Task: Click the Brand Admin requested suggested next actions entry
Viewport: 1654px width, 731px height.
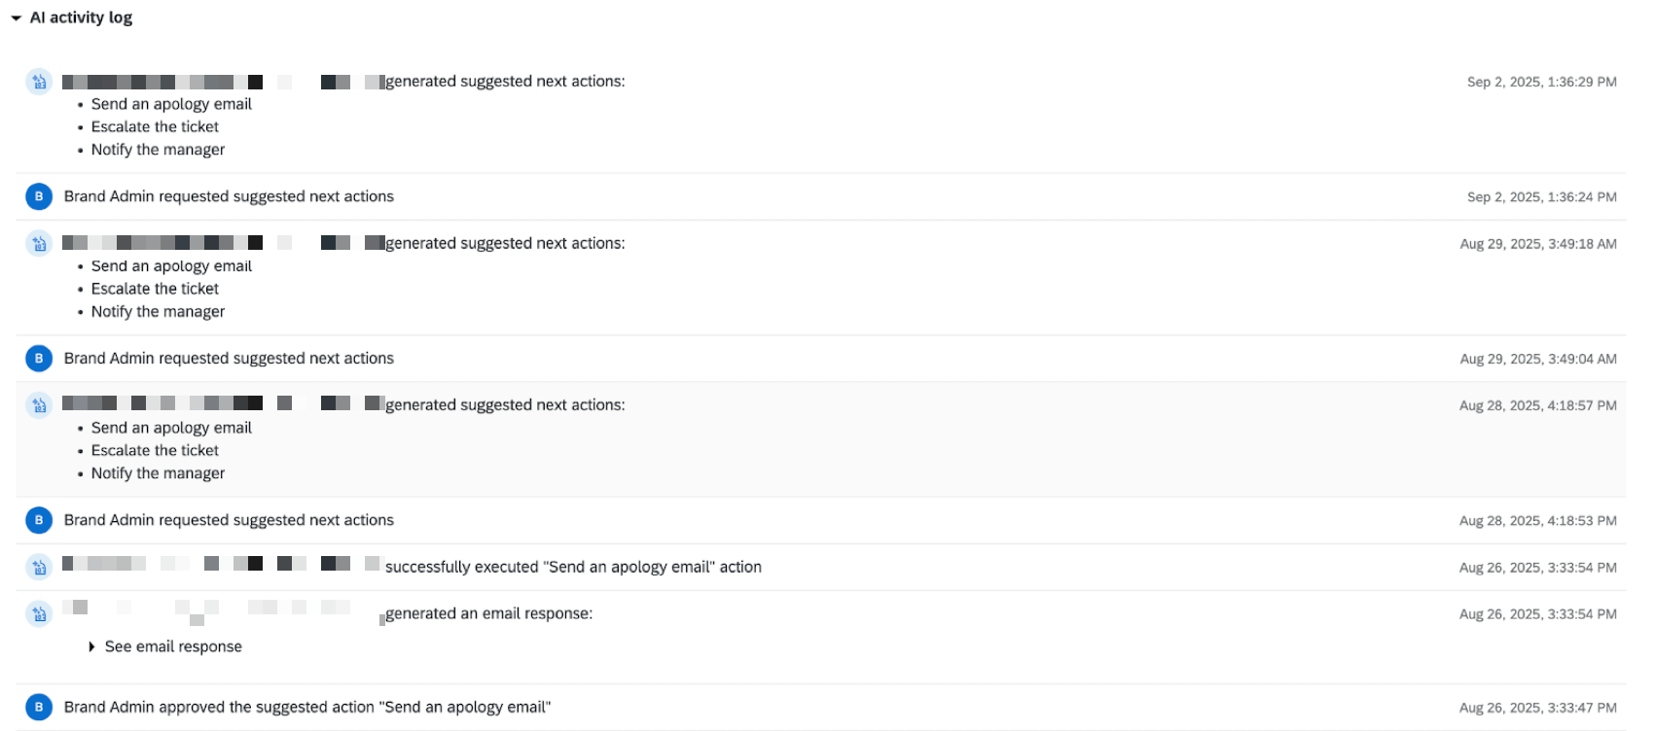Action: [x=229, y=196]
